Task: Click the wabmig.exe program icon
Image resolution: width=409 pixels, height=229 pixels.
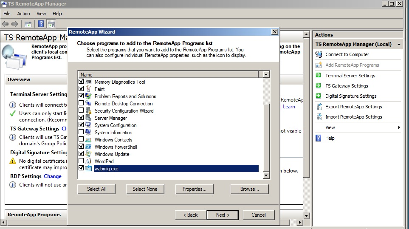Action: [x=88, y=168]
